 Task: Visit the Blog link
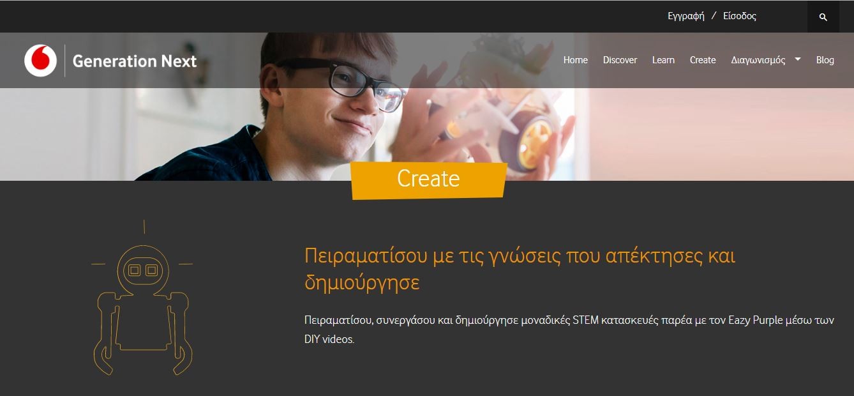pyautogui.click(x=825, y=60)
